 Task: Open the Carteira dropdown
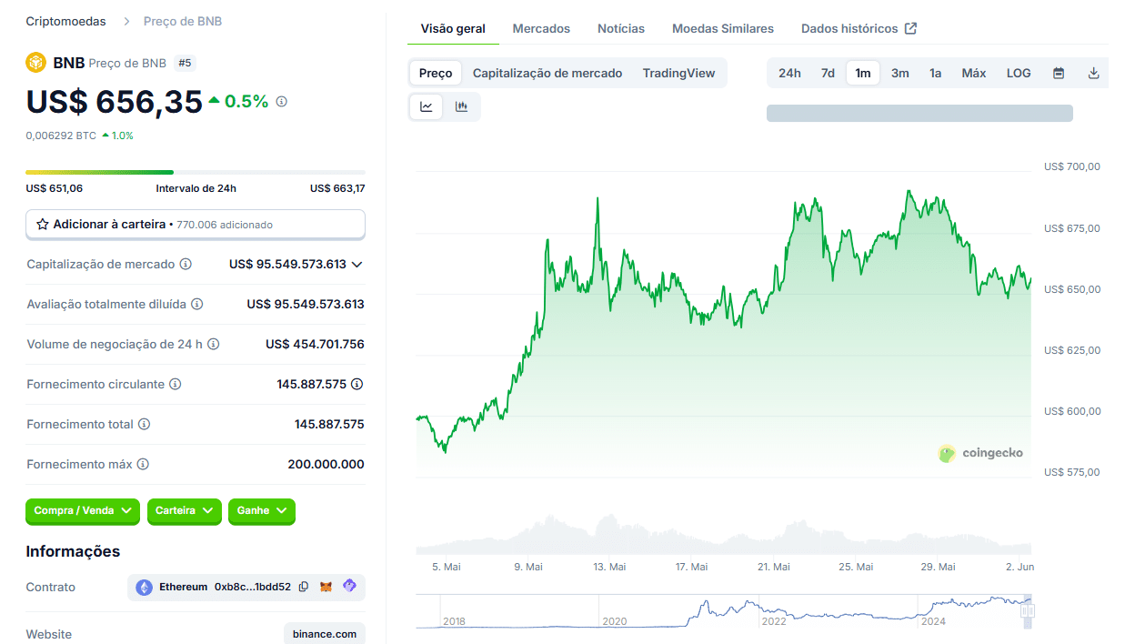(x=185, y=511)
